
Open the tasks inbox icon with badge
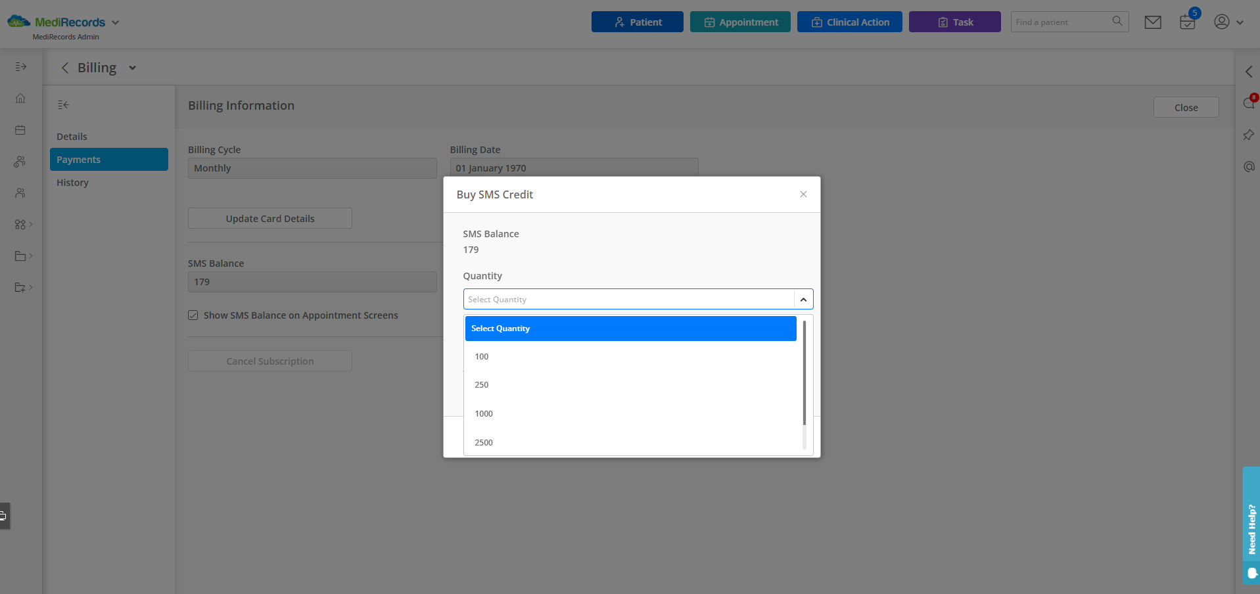click(1187, 22)
